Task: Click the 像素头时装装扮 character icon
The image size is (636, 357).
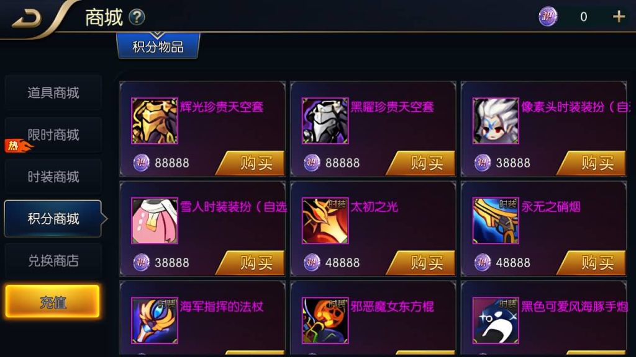Action: pyautogui.click(x=496, y=121)
